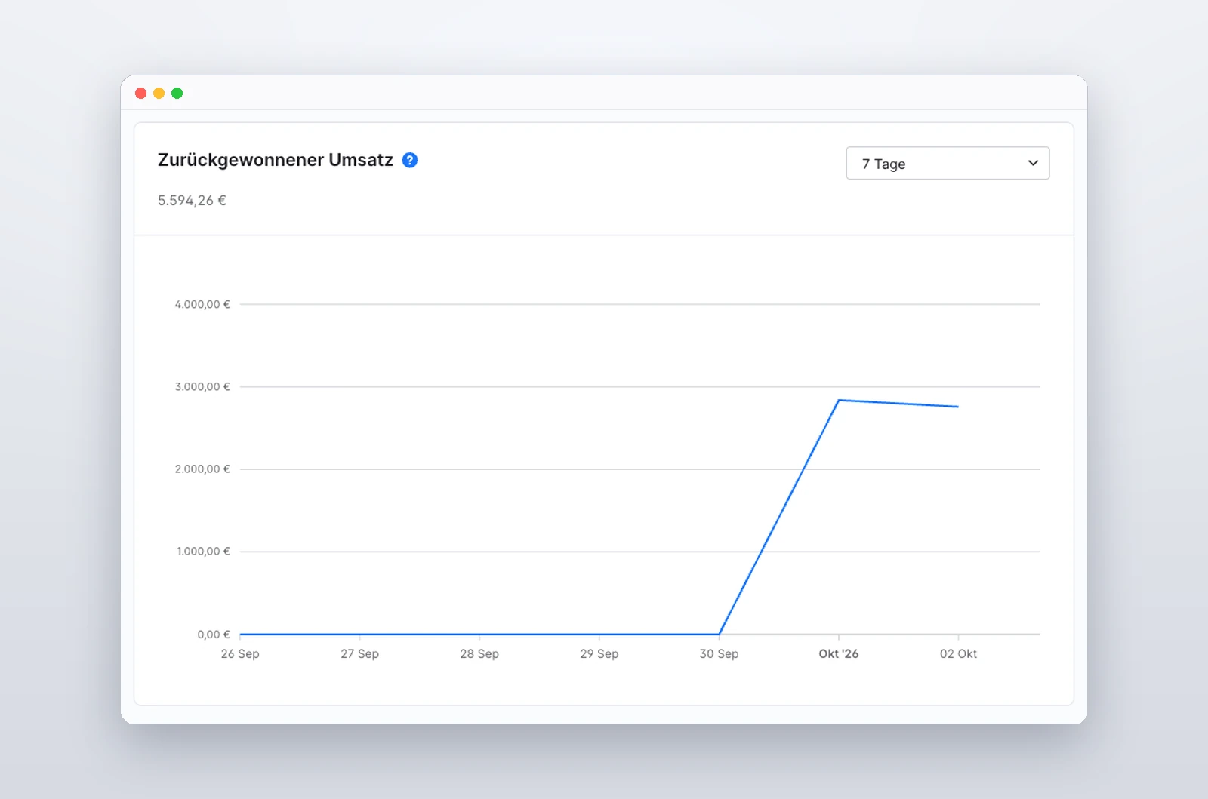The height and width of the screenshot is (799, 1208).
Task: Click the total value 5.594,26 €
Action: 192,200
